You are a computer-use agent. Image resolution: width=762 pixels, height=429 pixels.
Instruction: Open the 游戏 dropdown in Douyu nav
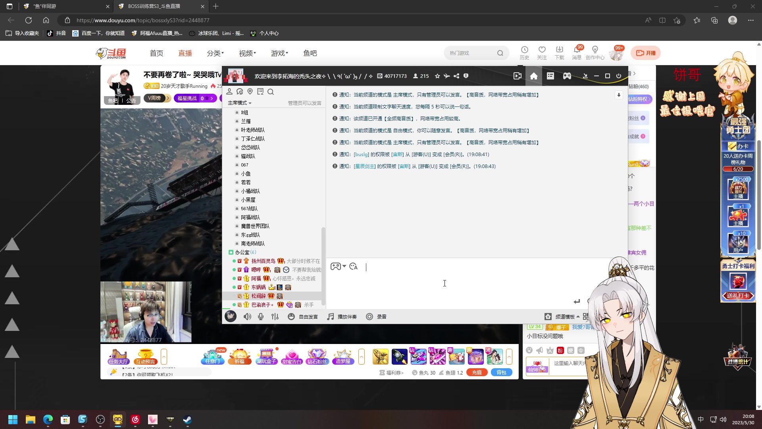coord(279,53)
